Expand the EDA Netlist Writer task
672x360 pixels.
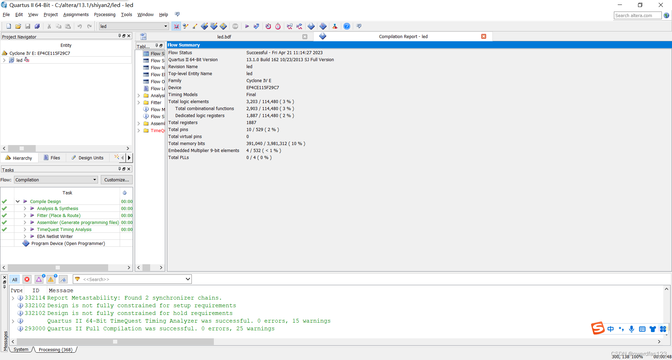(25, 236)
